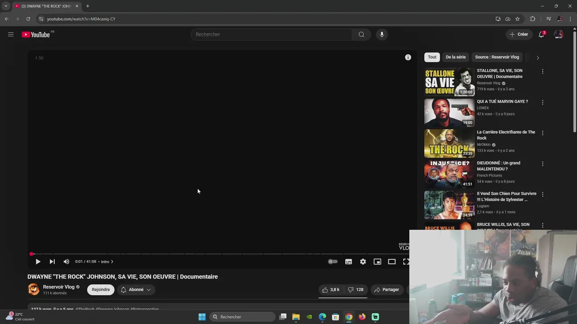Open File Explorer from the taskbar

[296, 317]
